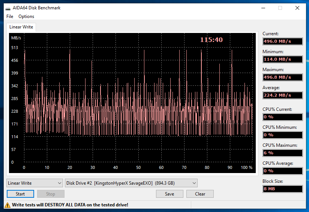Click the Block Size 8 MB value
Viewport: 309px width, 212px height.
point(283,189)
